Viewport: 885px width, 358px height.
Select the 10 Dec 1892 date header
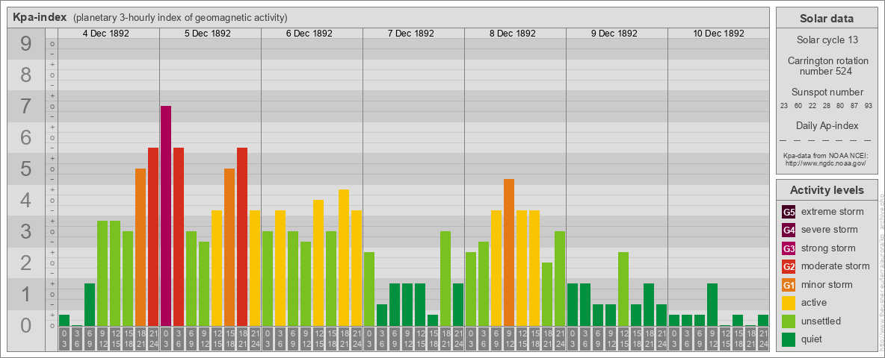pyautogui.click(x=718, y=34)
